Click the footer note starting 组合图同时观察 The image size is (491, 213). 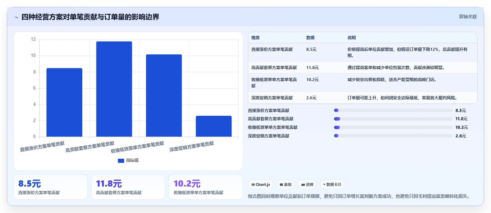point(359,197)
